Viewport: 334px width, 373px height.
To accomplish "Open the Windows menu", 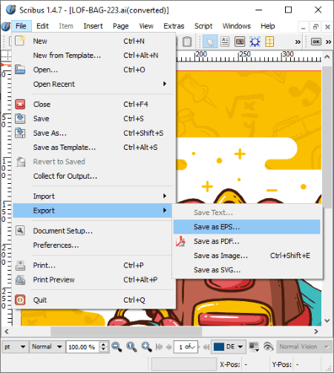I will (x=237, y=26).
